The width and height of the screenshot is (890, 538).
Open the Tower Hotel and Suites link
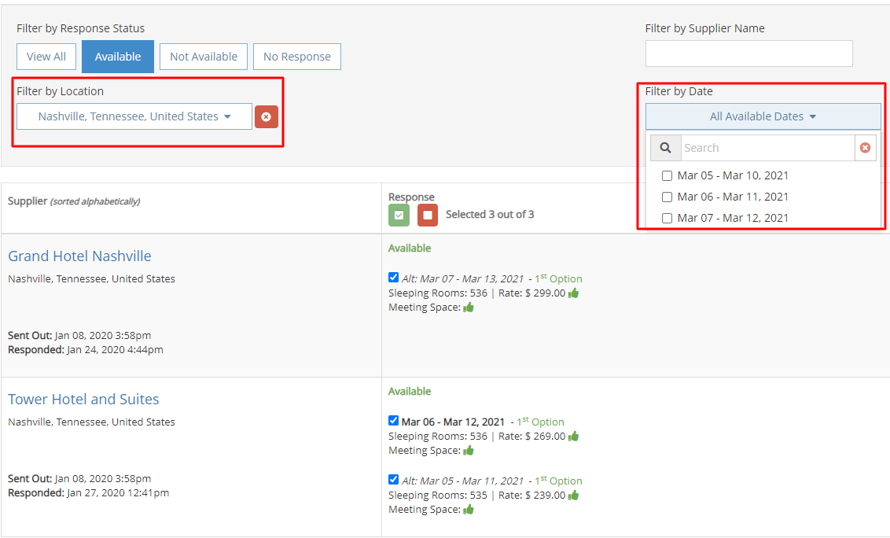coord(83,400)
